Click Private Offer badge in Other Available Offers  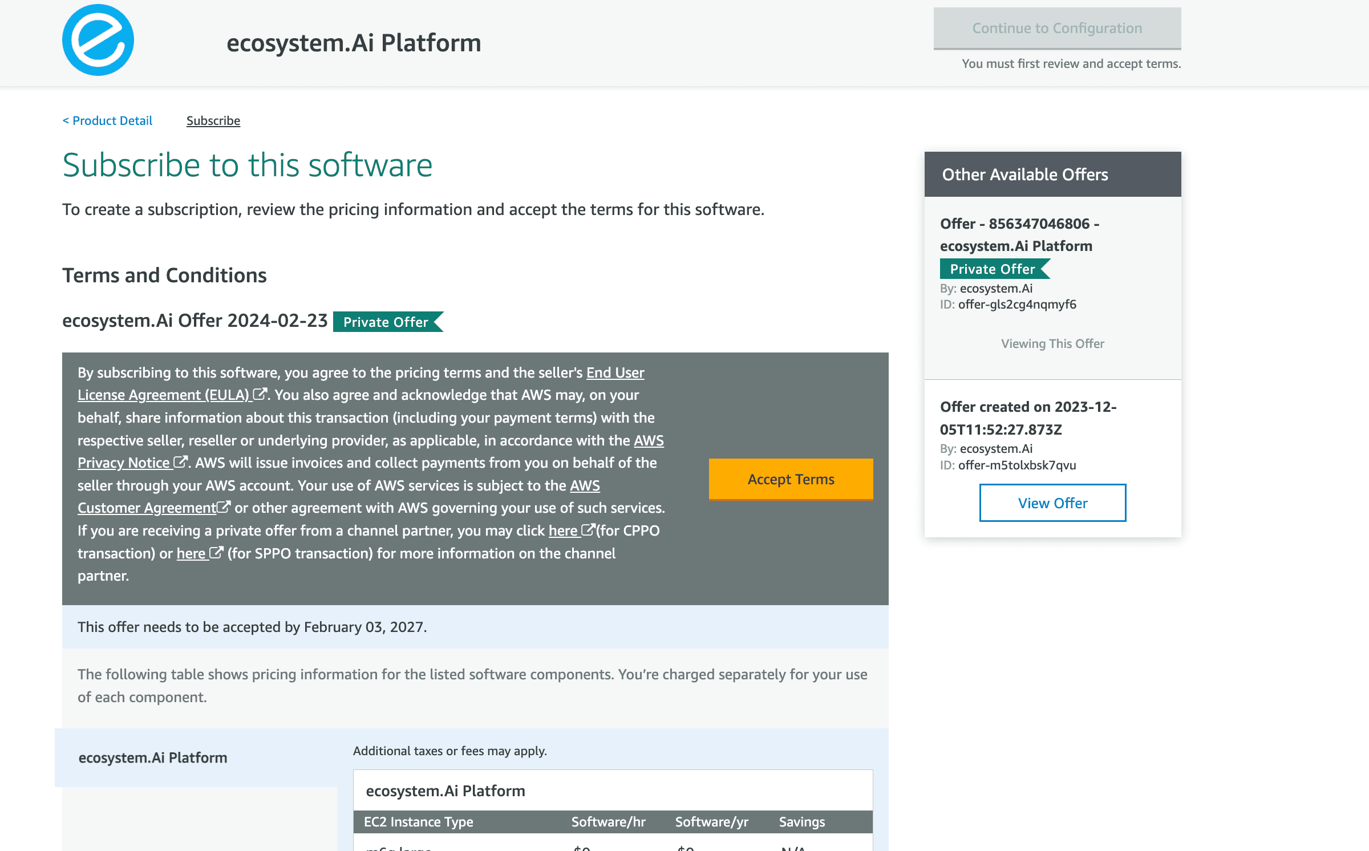point(995,269)
